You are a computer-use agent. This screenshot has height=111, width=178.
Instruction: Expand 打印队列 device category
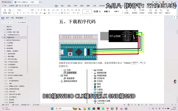(x=92, y=78)
